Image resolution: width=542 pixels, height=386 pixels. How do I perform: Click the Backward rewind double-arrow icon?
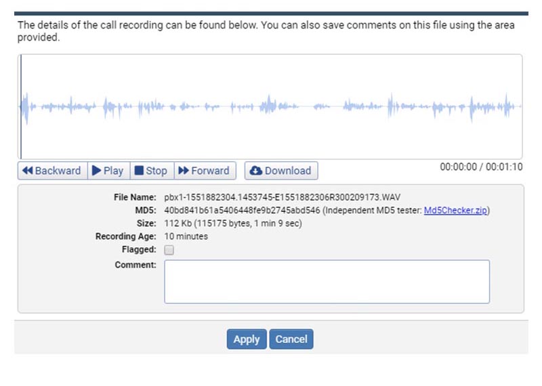coord(27,171)
